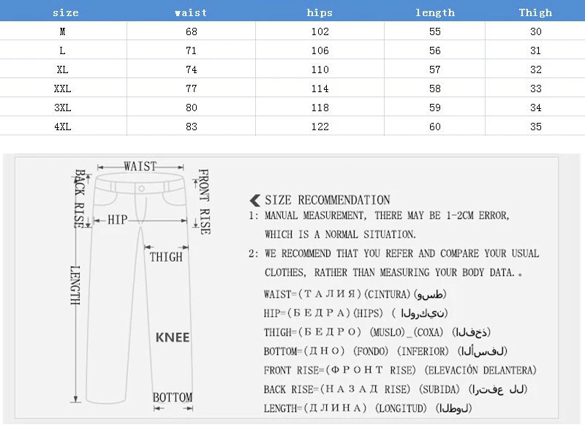Viewport: 585px width, 433px height.
Task: Click thigh value 33
Action: coord(536,89)
